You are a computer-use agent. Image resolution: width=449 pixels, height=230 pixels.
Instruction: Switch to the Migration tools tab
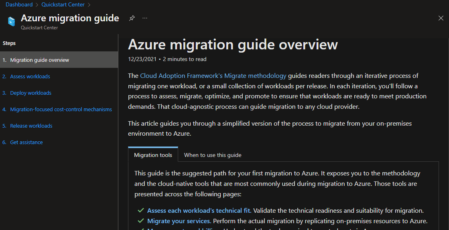[x=153, y=155]
